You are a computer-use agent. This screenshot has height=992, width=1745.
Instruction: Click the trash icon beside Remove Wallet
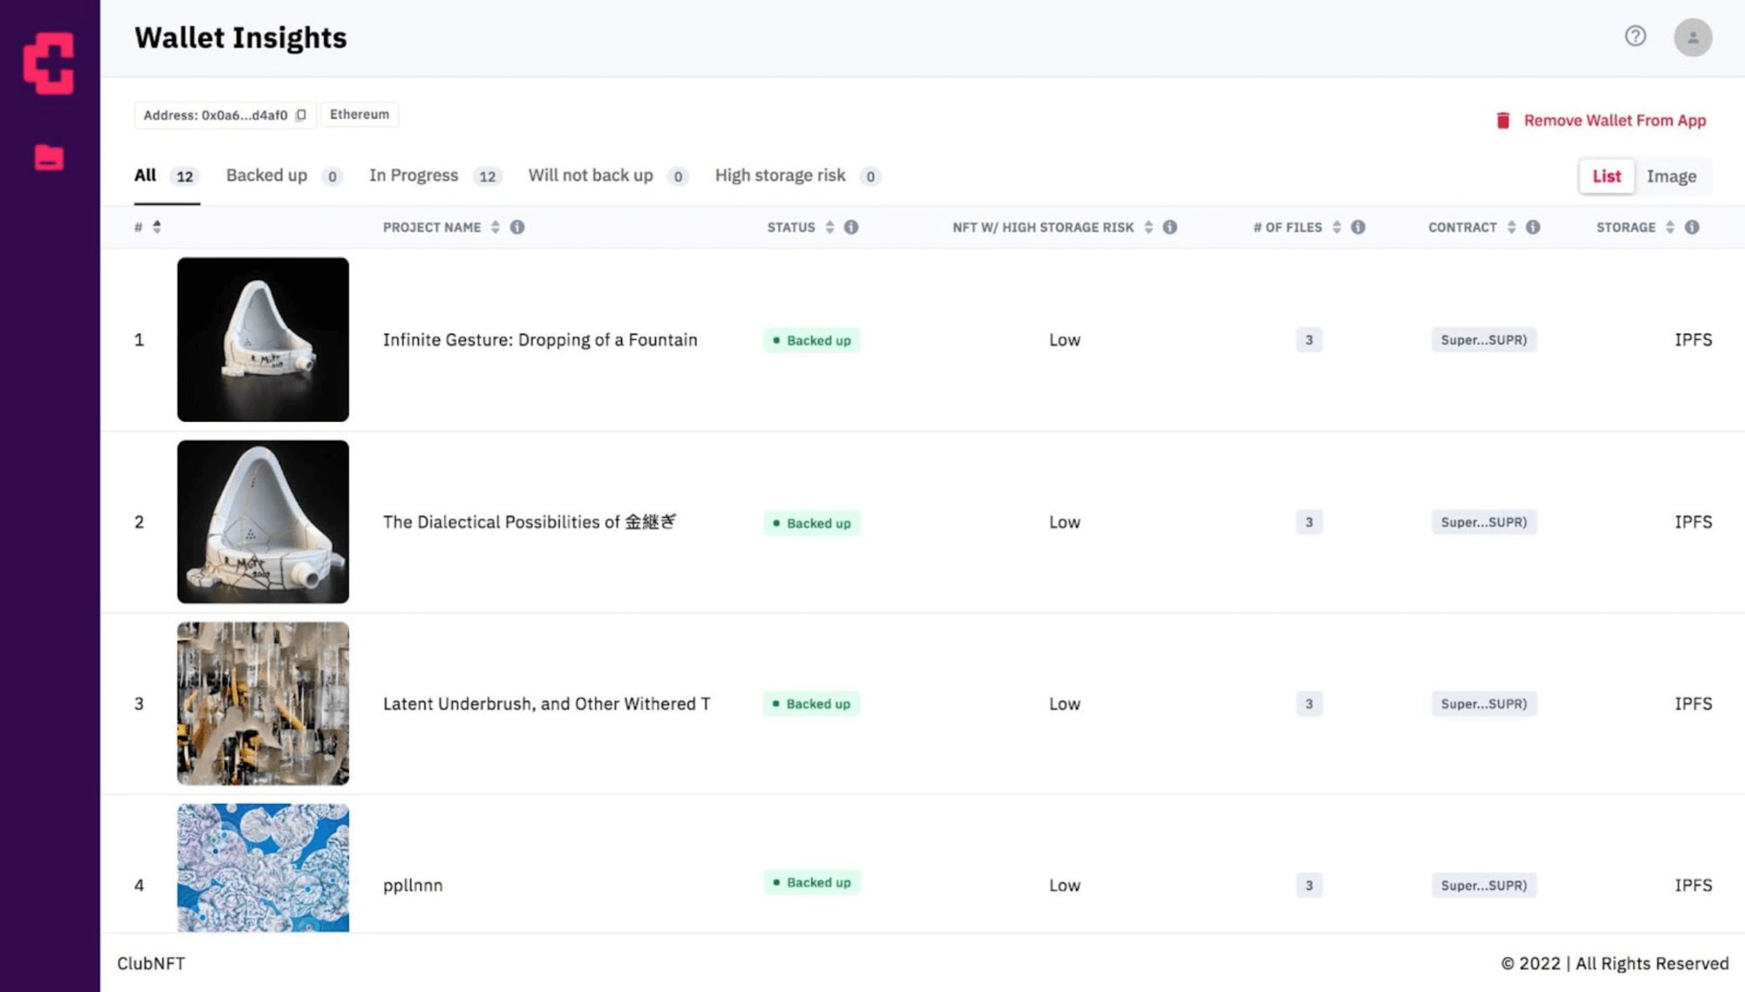point(1502,120)
